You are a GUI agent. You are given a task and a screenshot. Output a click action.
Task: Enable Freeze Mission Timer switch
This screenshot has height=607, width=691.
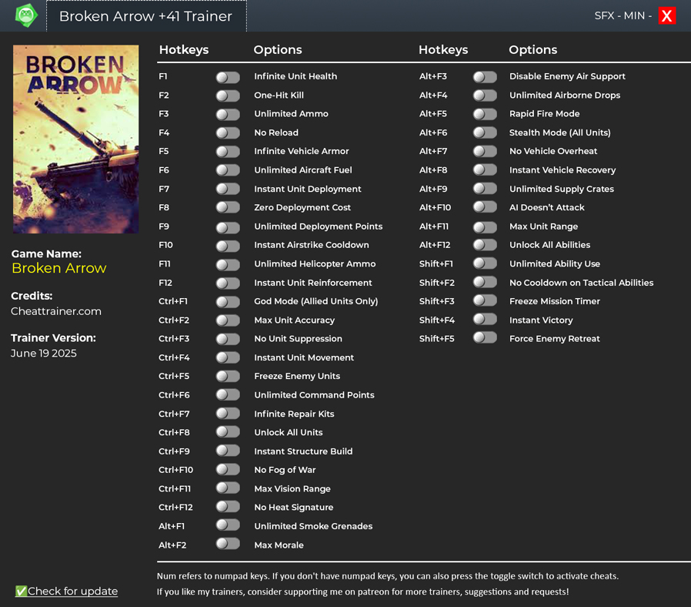pos(485,300)
